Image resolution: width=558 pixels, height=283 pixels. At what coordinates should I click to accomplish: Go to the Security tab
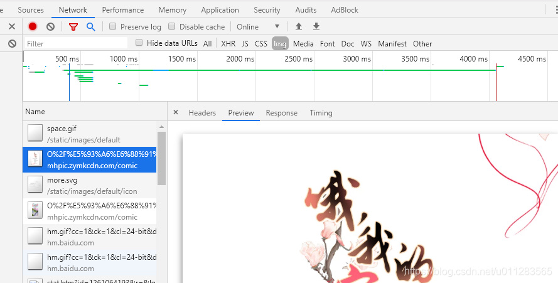tap(267, 10)
